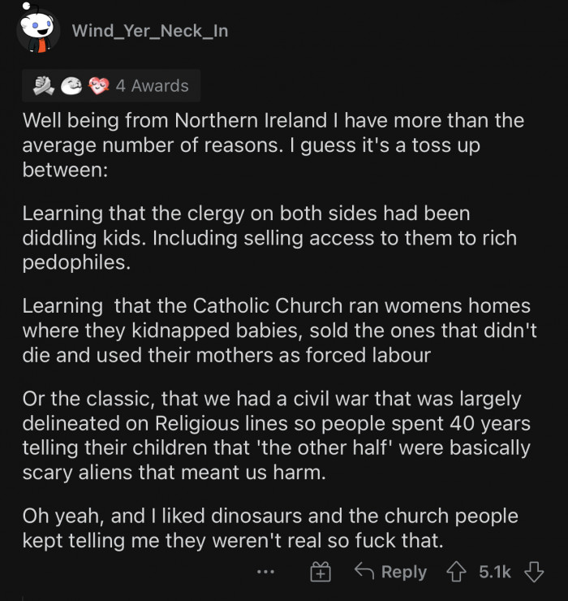Click the pink heart award icon
This screenshot has width=568, height=601.
pos(98,85)
